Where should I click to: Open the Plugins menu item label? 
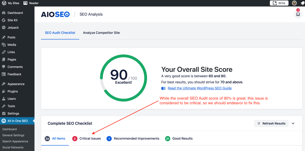[13, 91]
